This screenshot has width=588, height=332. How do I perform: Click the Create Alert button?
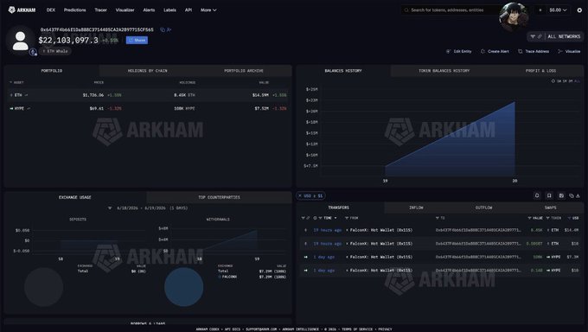click(x=495, y=51)
